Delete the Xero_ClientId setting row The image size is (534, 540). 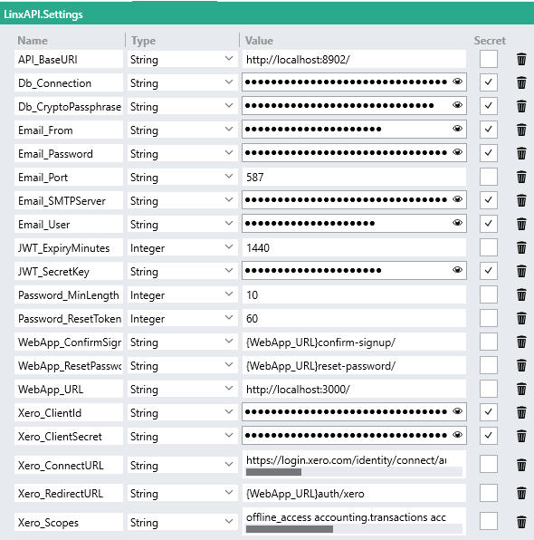point(521,412)
